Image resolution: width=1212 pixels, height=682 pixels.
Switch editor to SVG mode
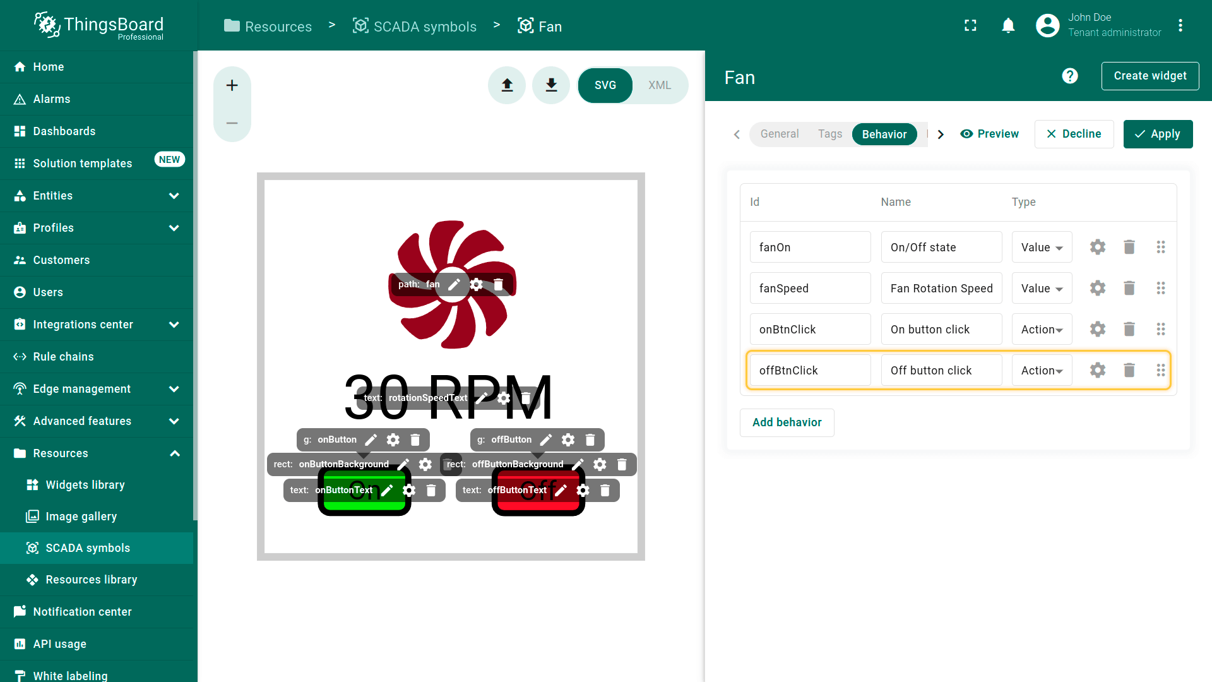tap(605, 85)
